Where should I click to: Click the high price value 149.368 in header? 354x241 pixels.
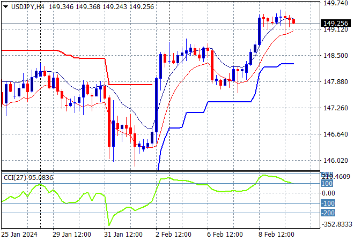coord(88,7)
